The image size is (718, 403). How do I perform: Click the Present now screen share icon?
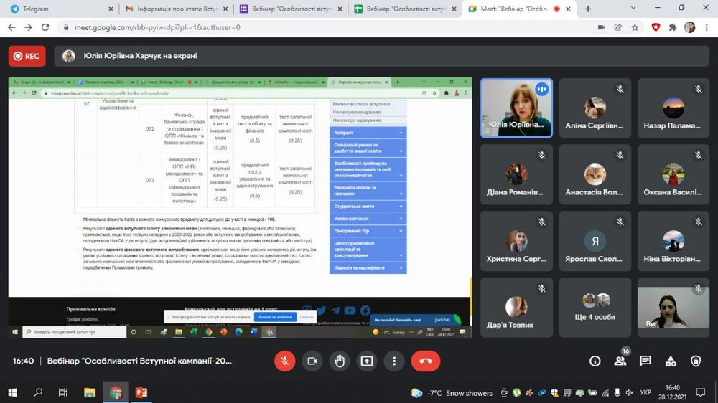click(x=367, y=361)
